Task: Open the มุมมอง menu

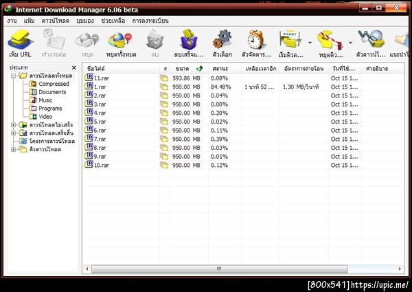Action: pyautogui.click(x=85, y=21)
